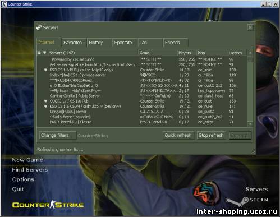
Task: Click de_aztec map cell
Action: point(205,122)
